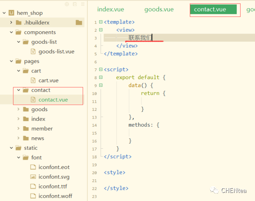Expand the news folder chevron
The image size is (255, 201).
pos(18,138)
